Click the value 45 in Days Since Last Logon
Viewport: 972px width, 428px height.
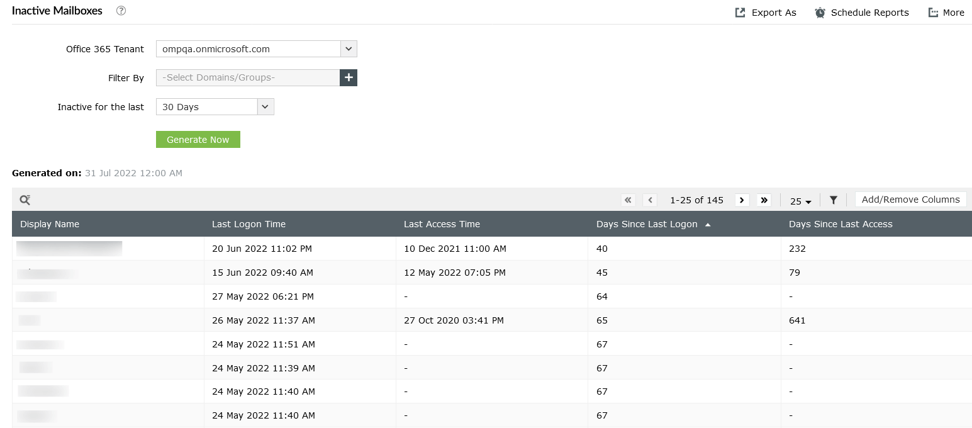[x=602, y=273]
